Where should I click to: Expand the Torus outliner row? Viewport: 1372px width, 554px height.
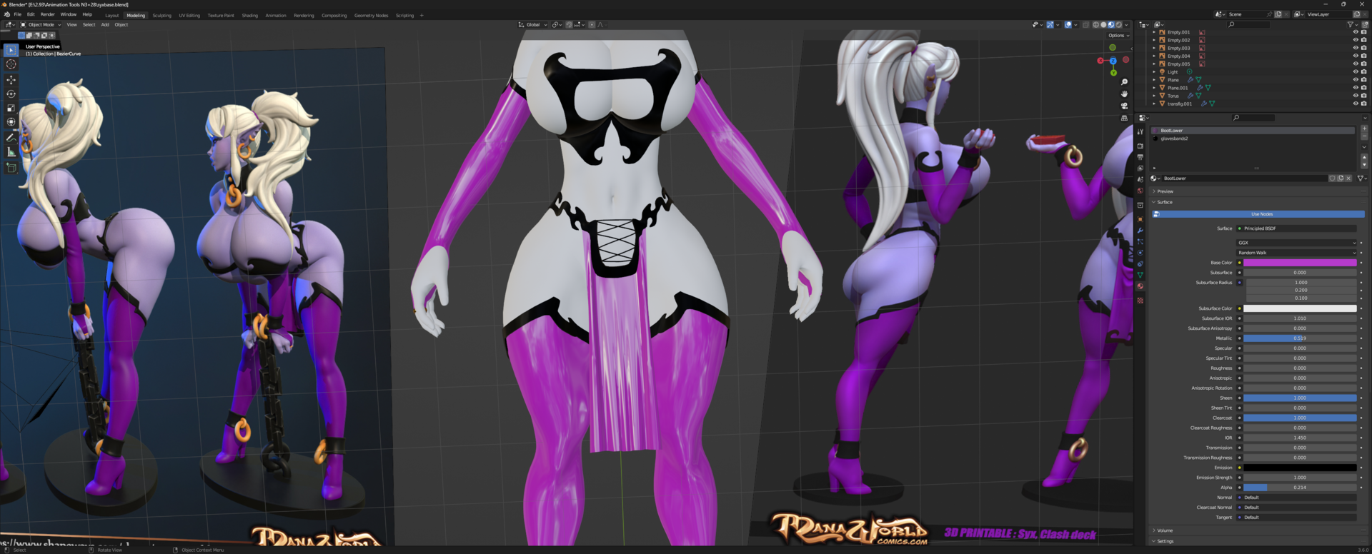coord(1154,96)
